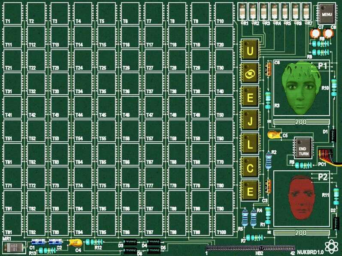Pick the E chip directly below C
This screenshot has width=342, height=256.
[250, 191]
